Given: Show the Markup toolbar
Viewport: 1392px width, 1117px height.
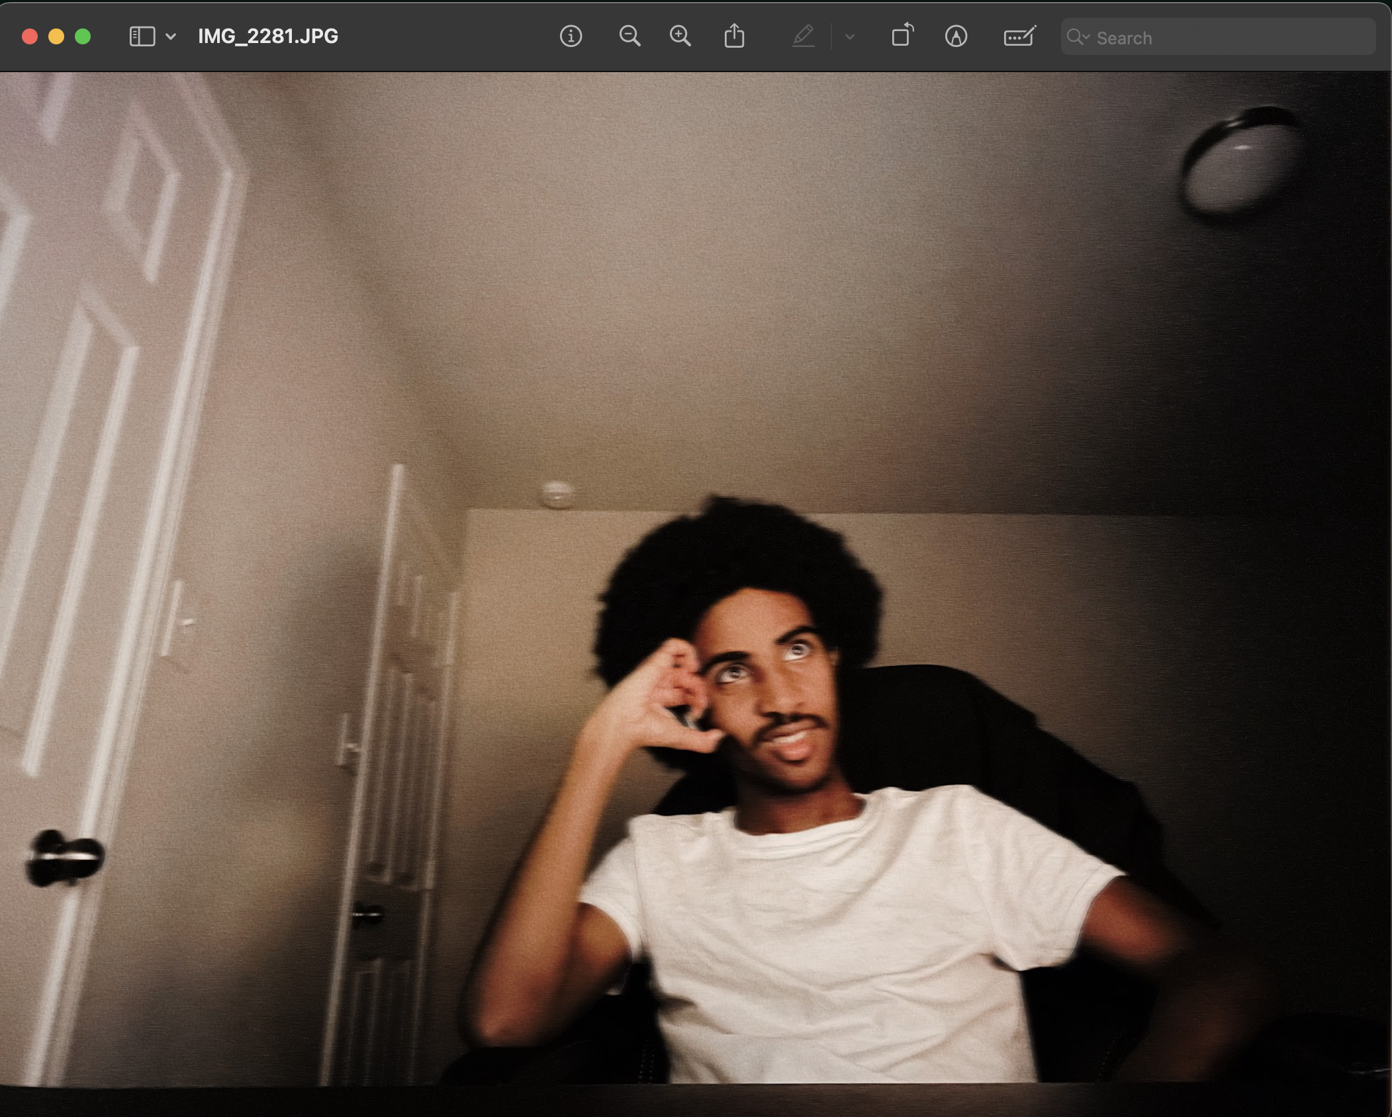Looking at the screenshot, I should tap(956, 36).
